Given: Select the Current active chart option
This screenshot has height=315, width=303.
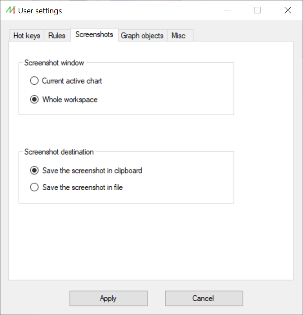Looking at the screenshot, I should pyautogui.click(x=66, y=81).
